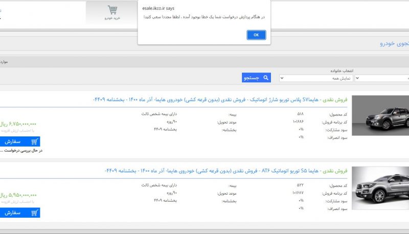This screenshot has width=409, height=234.
Task: Click the انتخاب خانواده label
Action: (x=342, y=71)
